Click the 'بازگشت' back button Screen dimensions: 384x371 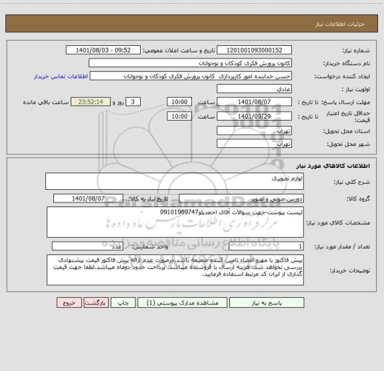[x=96, y=302]
